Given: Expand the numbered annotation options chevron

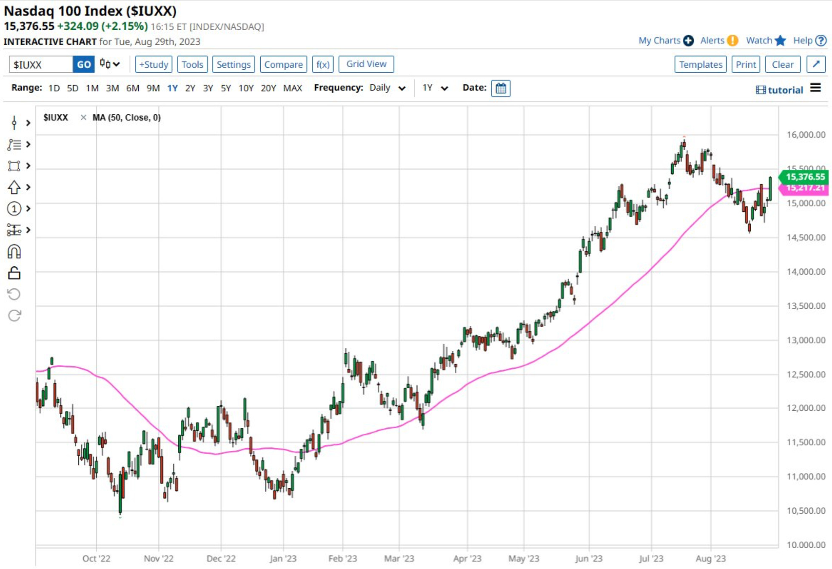Looking at the screenshot, I should 28,209.
